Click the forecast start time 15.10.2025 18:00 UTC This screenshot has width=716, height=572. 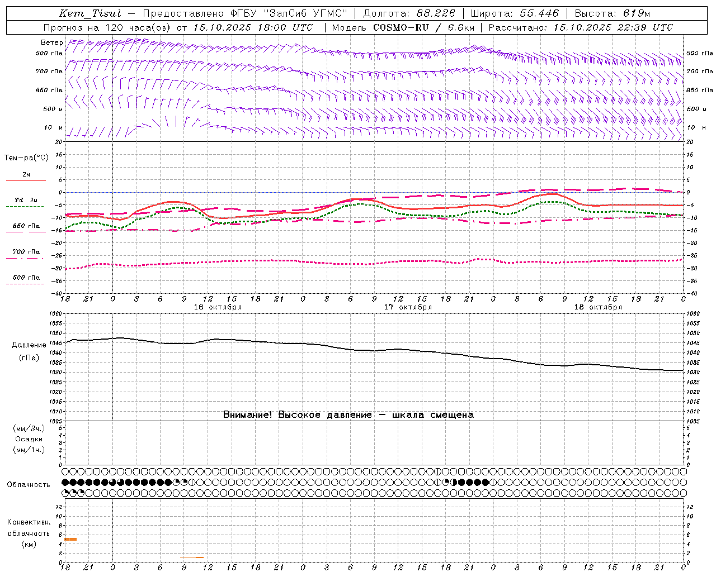[x=253, y=27]
